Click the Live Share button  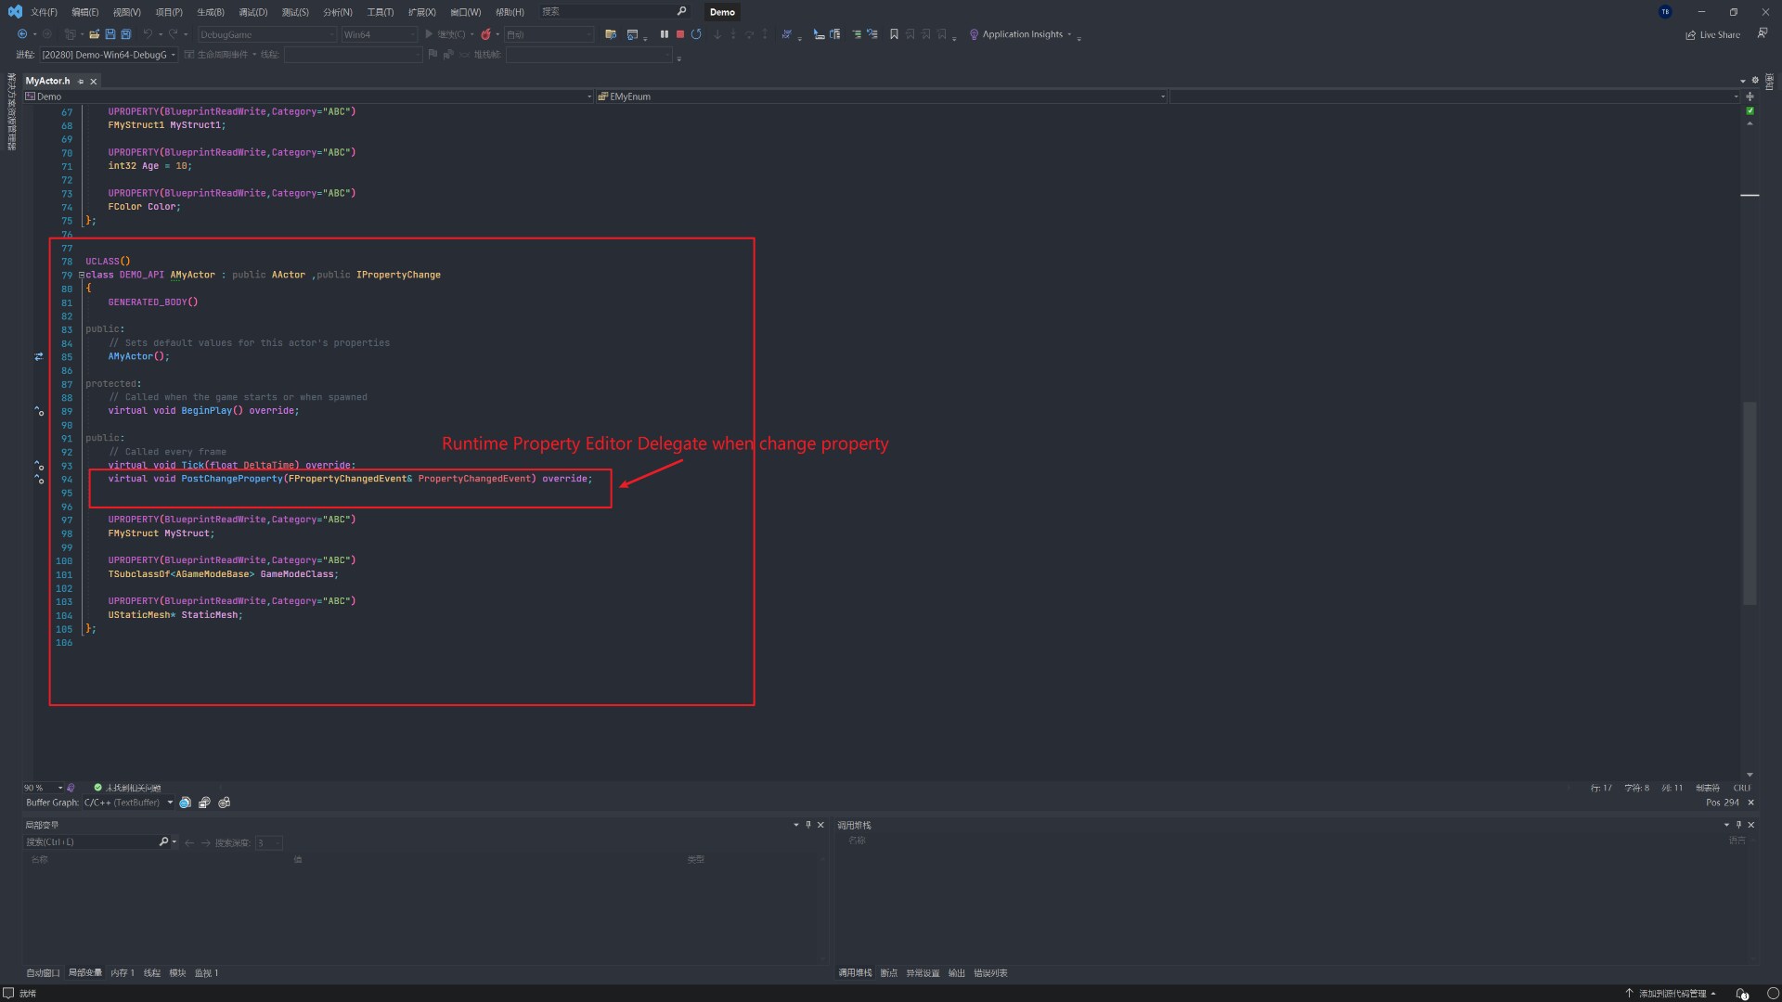tap(1712, 34)
